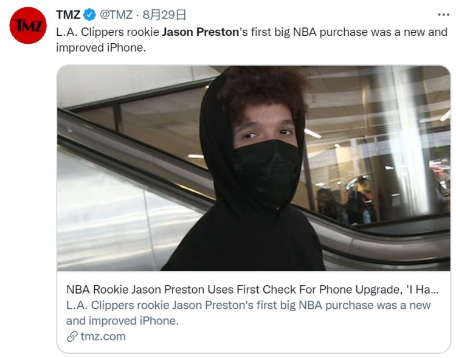The image size is (456, 358).
Task: Open the tweet's three-dot more menu
Action: 443,15
